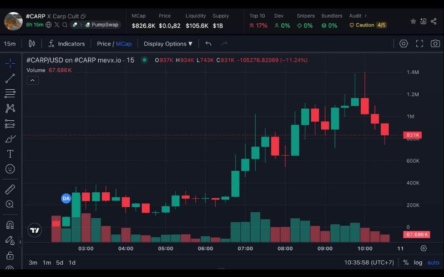Screen dimensions: 444x277
Task: Select the 5d date range
Action: pyautogui.click(x=59, y=263)
